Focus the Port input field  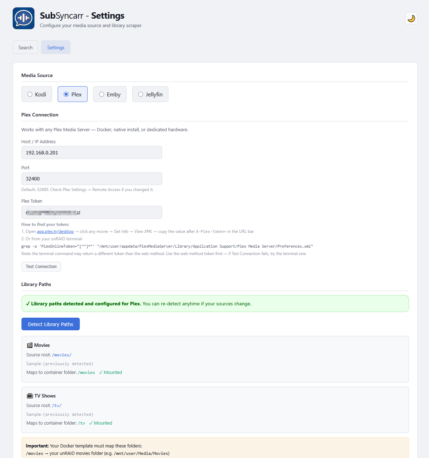91,179
